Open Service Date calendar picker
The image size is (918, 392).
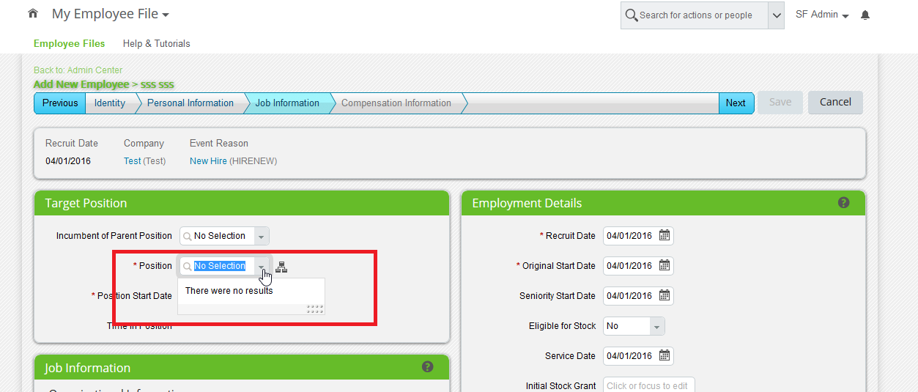click(x=665, y=356)
